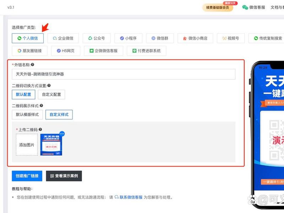Open help tooltip beside 二维码切换方式设置
The image size is (284, 213).
pos(49,86)
